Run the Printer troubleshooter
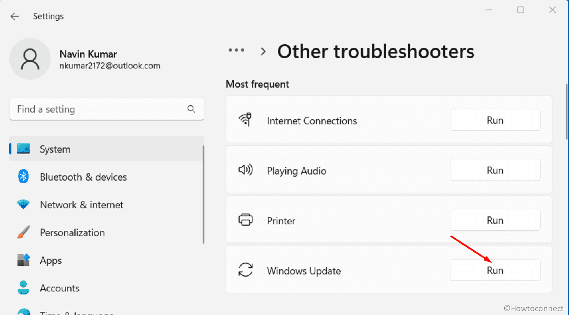This screenshot has height=315, width=569. click(x=495, y=220)
